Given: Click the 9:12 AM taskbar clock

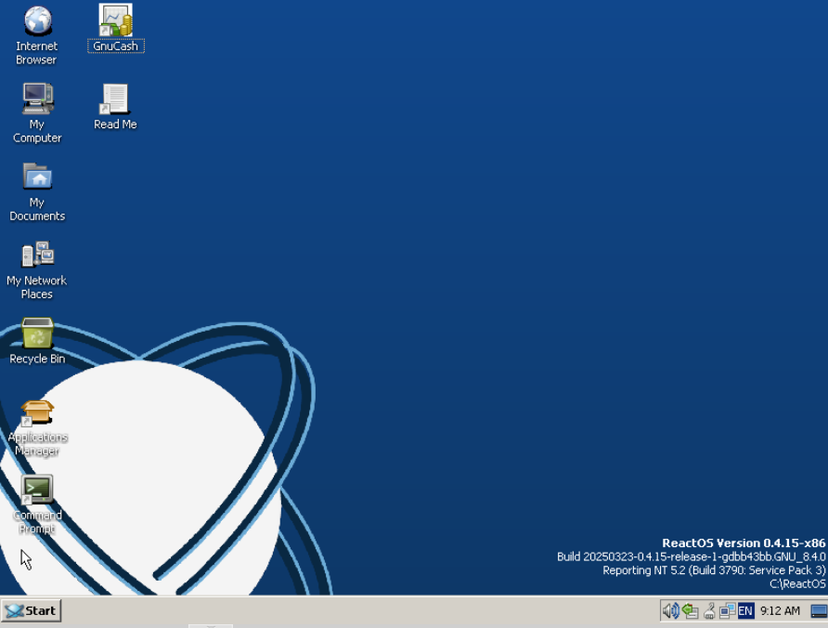Looking at the screenshot, I should point(779,610).
